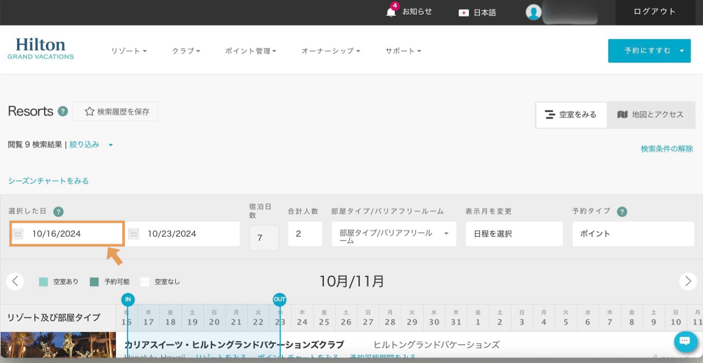Screen dimensions: 703x363
Task: Go to previous month with left arrow
Action: [15, 281]
